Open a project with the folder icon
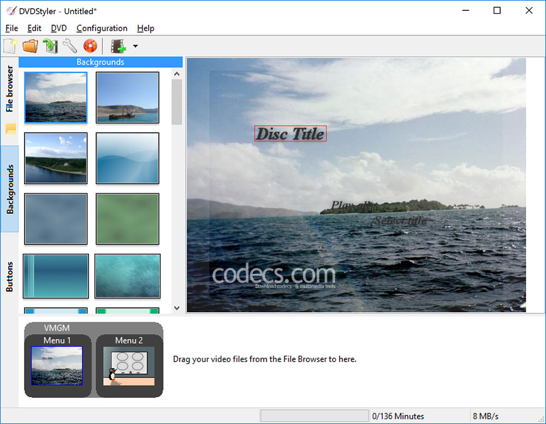 tap(30, 46)
